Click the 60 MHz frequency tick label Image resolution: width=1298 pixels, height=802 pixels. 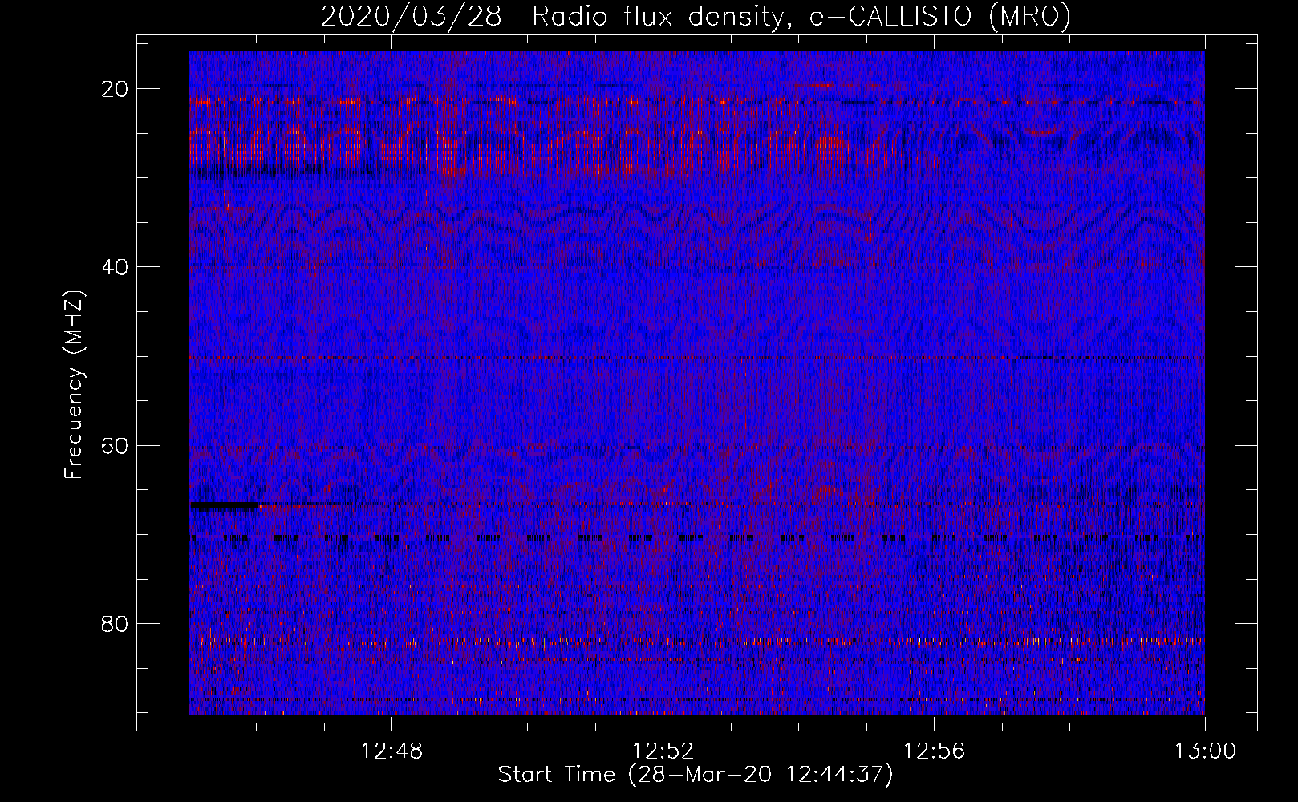coord(115,445)
